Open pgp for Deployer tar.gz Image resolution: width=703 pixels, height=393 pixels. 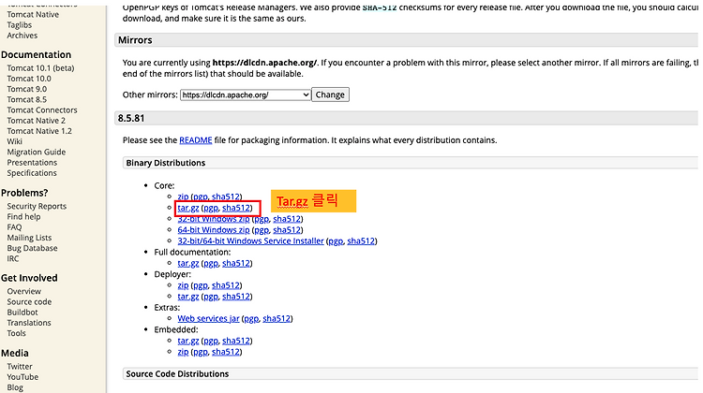click(211, 297)
